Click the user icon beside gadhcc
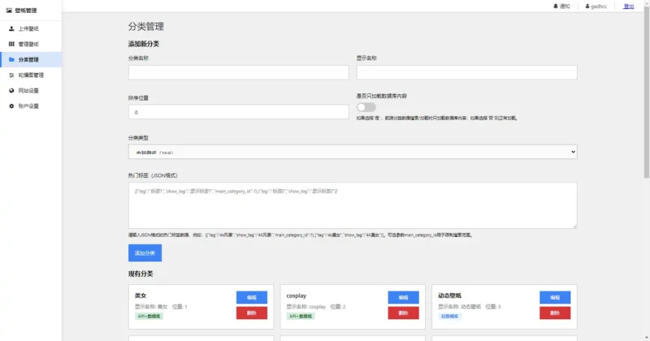Viewport: 650px width, 341px height. [587, 6]
